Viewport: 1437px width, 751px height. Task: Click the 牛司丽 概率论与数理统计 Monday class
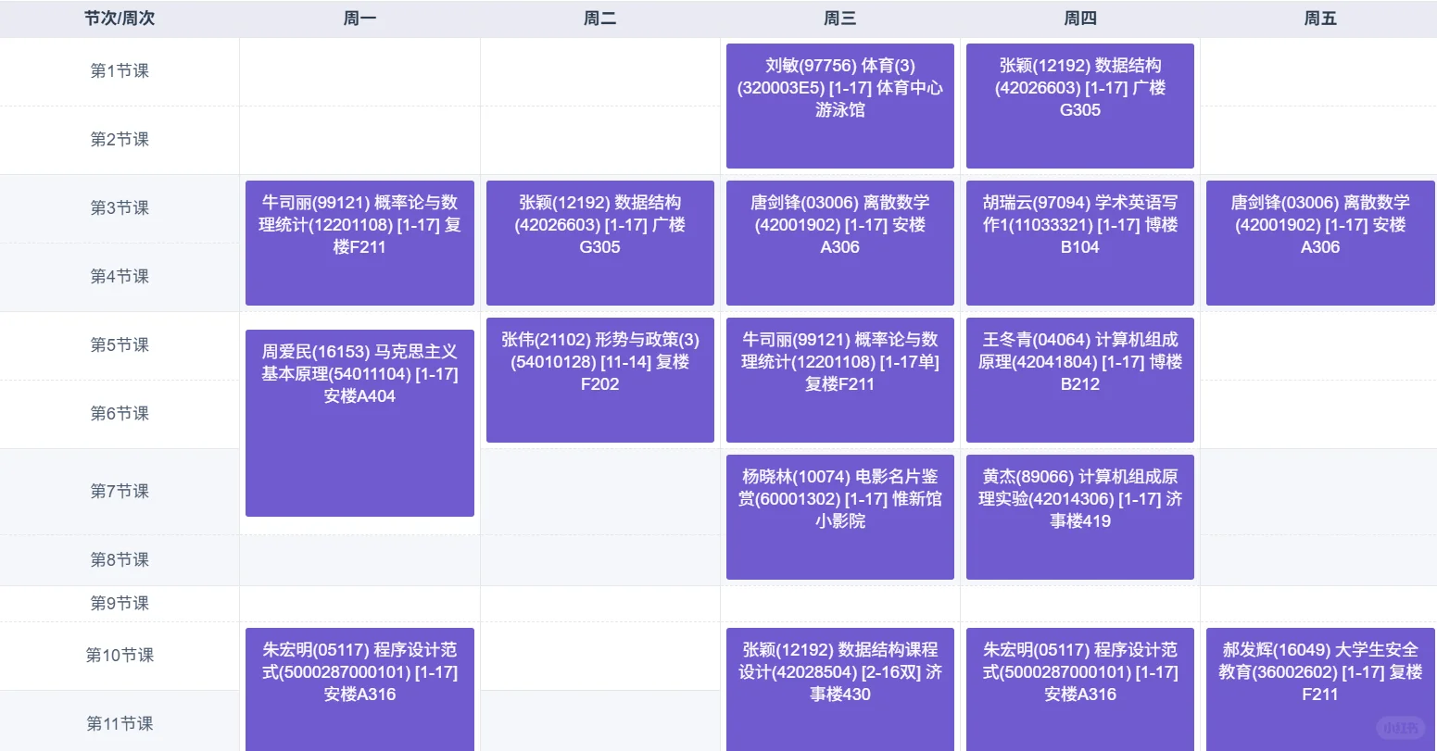point(359,242)
